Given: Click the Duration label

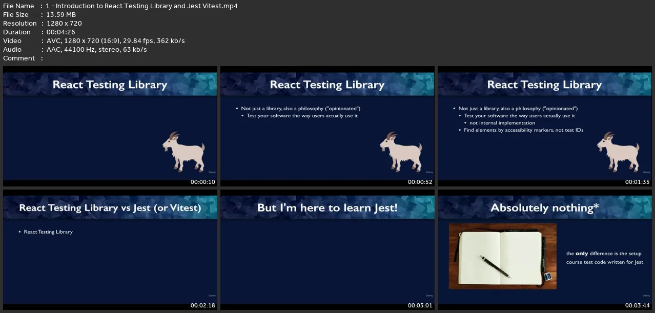Looking at the screenshot, I should coord(16,32).
